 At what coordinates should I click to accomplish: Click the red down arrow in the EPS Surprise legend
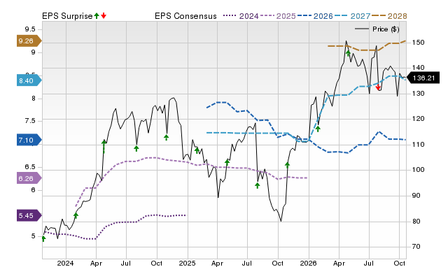click(104, 15)
